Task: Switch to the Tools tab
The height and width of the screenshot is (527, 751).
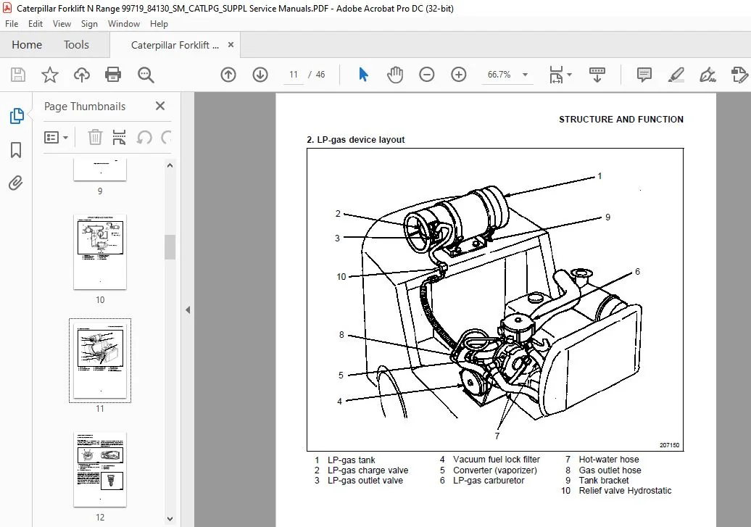Action: (76, 44)
